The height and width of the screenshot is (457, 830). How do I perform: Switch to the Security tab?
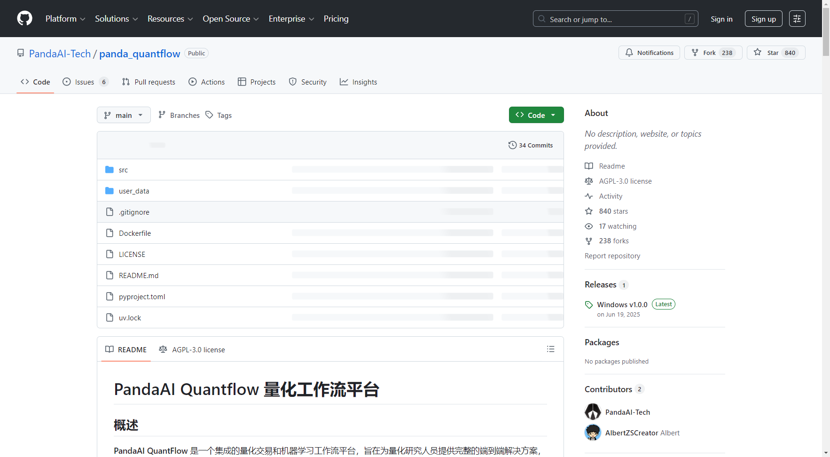[308, 82]
